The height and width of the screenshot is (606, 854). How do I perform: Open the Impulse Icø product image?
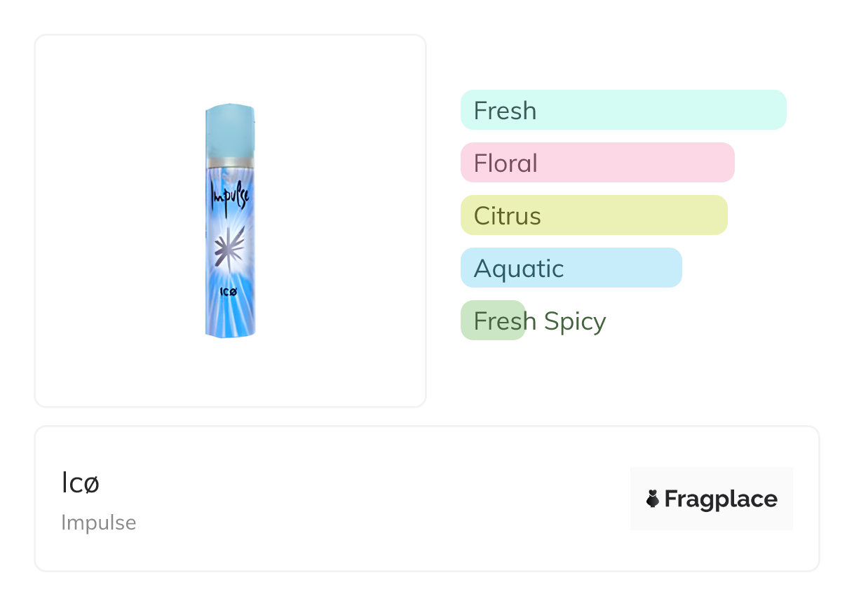[230, 220]
